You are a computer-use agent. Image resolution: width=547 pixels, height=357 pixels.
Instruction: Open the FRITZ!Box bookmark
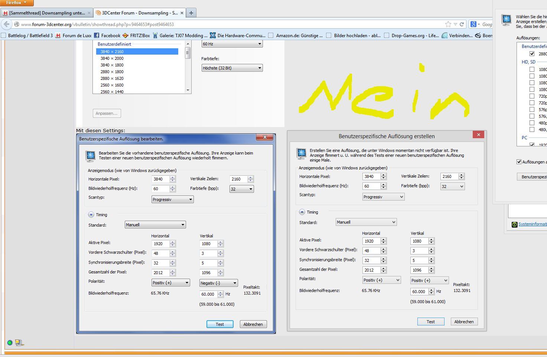point(136,35)
